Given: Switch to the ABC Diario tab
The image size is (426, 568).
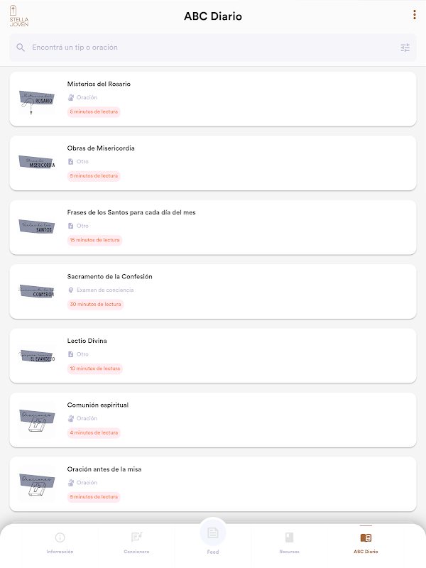Looking at the screenshot, I should [x=366, y=542].
